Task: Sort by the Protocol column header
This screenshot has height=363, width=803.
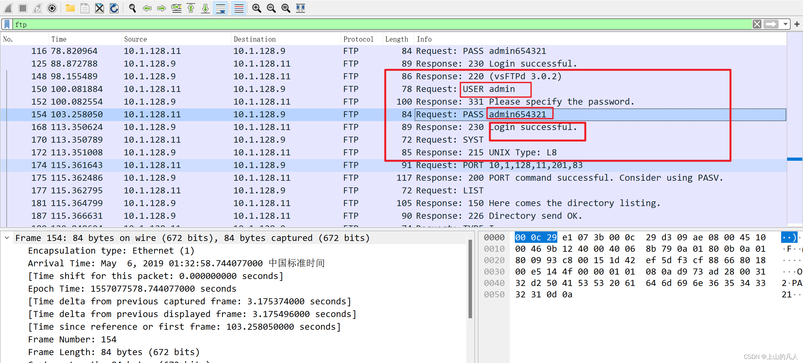Action: (x=362, y=39)
